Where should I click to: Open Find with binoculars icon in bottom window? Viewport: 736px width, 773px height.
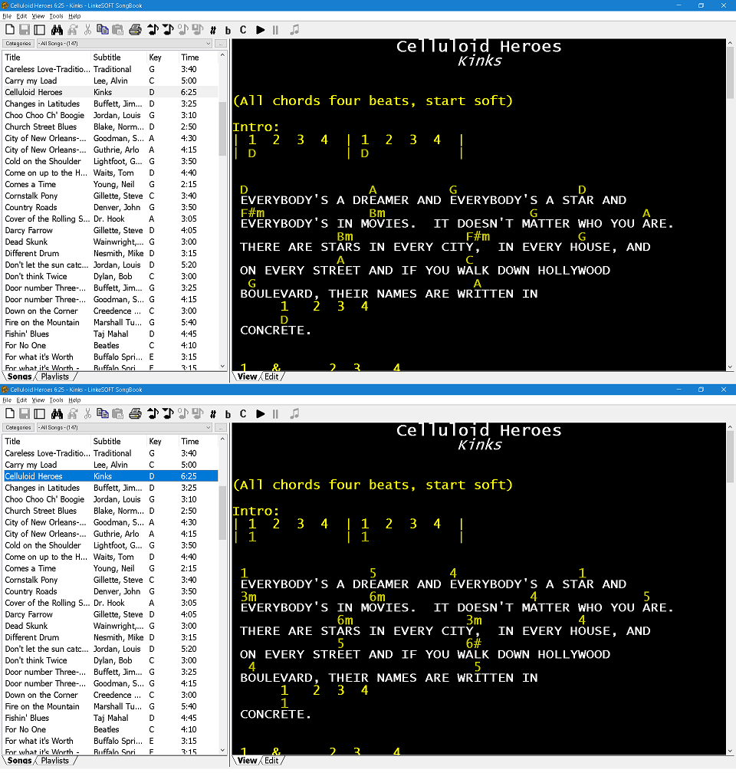pos(58,414)
